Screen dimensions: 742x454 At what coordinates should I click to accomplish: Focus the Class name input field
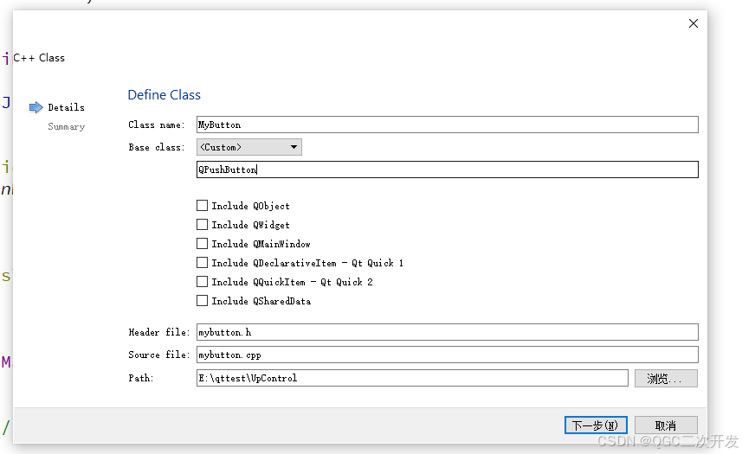coord(447,125)
